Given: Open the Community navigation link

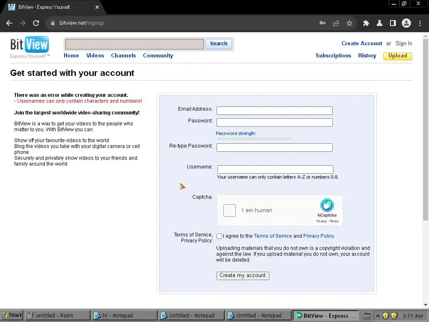Looking at the screenshot, I should click(x=158, y=56).
